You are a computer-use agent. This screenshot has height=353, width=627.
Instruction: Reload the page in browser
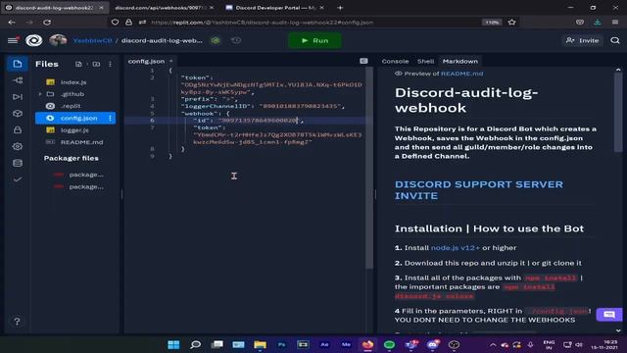point(47,23)
